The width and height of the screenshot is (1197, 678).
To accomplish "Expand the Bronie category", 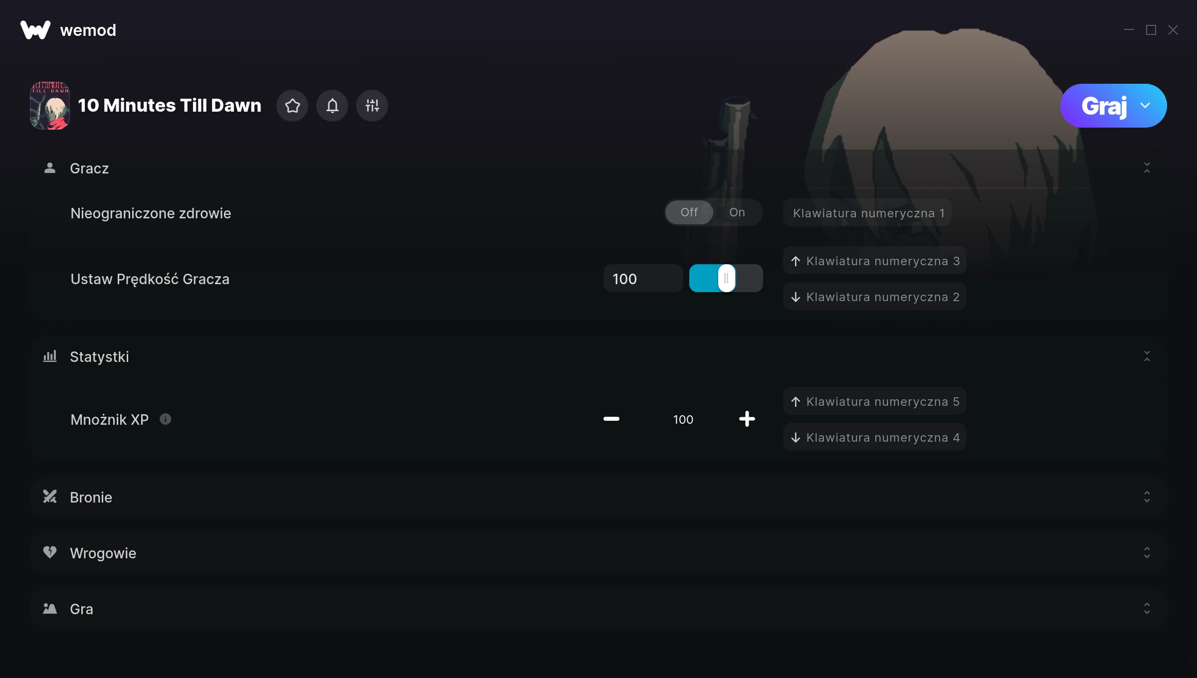I will (1147, 497).
